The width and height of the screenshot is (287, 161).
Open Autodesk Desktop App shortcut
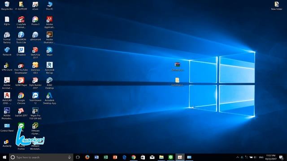click(x=49, y=98)
